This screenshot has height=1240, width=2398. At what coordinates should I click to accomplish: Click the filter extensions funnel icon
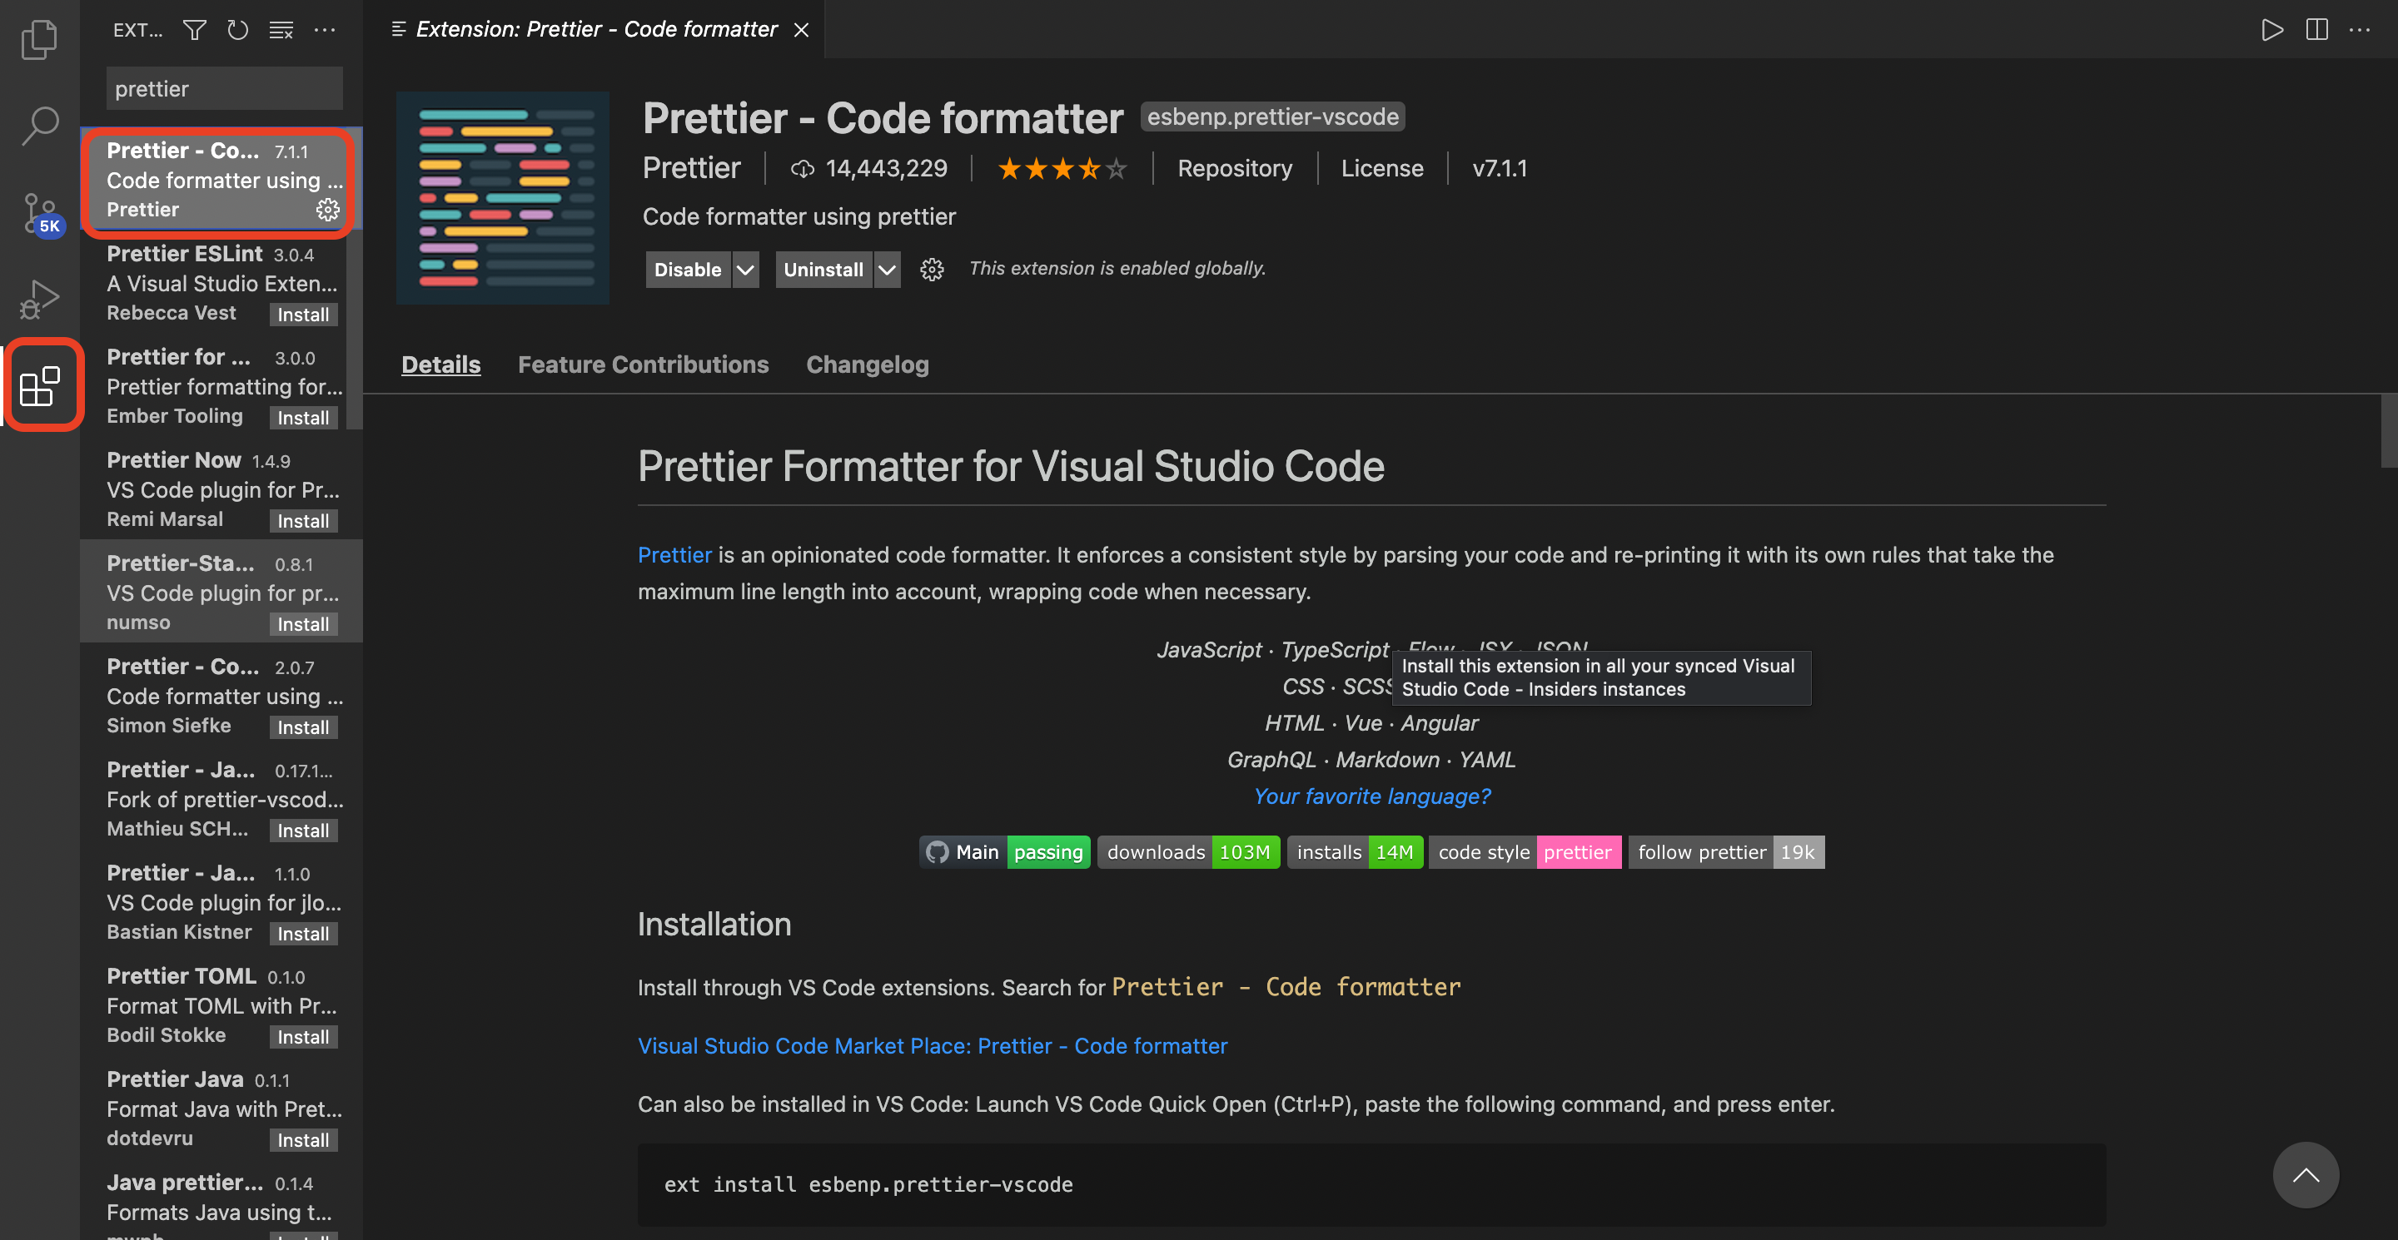click(x=194, y=30)
